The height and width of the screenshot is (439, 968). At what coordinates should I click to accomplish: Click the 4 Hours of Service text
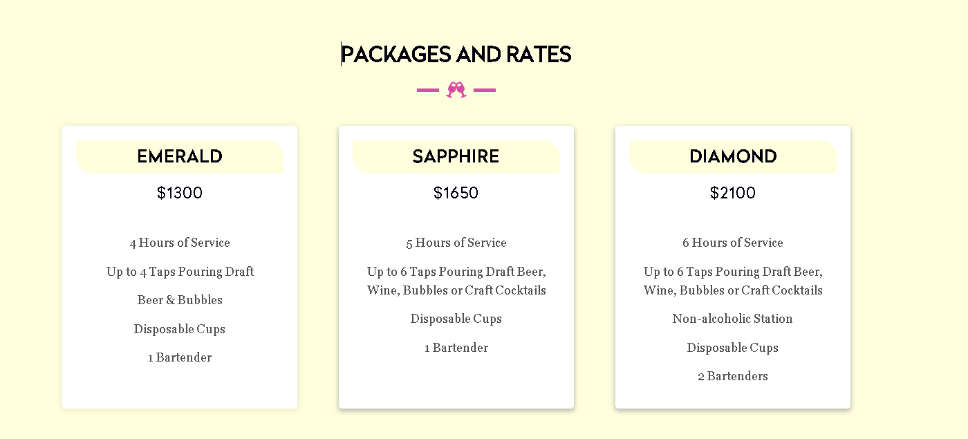[x=180, y=243]
